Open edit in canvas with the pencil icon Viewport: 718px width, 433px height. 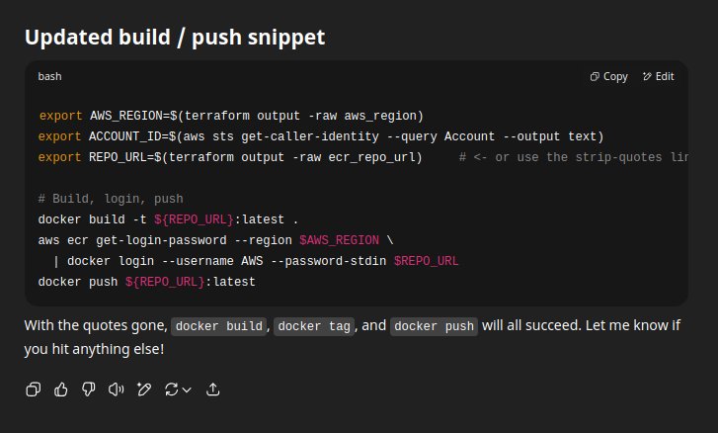click(144, 390)
